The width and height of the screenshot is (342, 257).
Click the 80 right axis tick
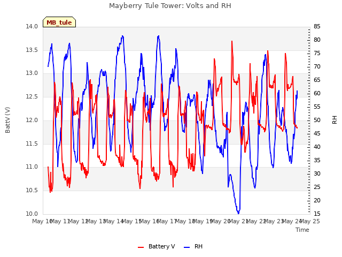[x=317, y=40]
